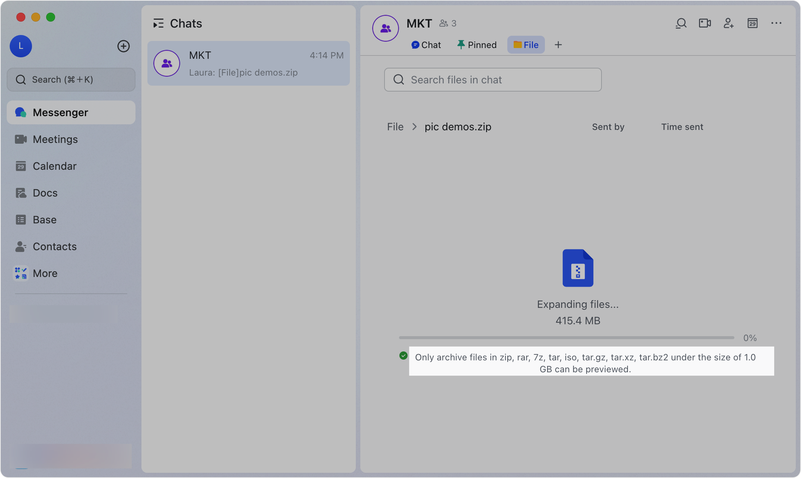The image size is (801, 478).
Task: Click the file expansion progress bar
Action: [566, 338]
